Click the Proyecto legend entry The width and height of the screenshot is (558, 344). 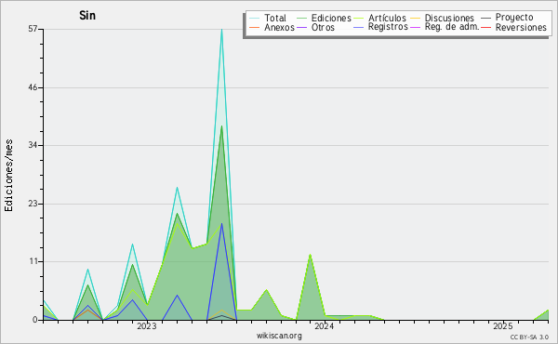pyautogui.click(x=514, y=17)
